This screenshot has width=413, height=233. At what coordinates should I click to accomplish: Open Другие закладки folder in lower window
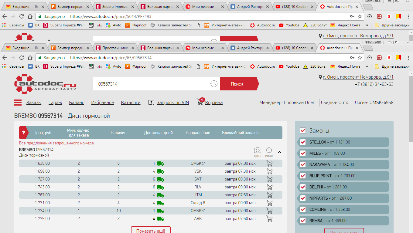coord(392,66)
